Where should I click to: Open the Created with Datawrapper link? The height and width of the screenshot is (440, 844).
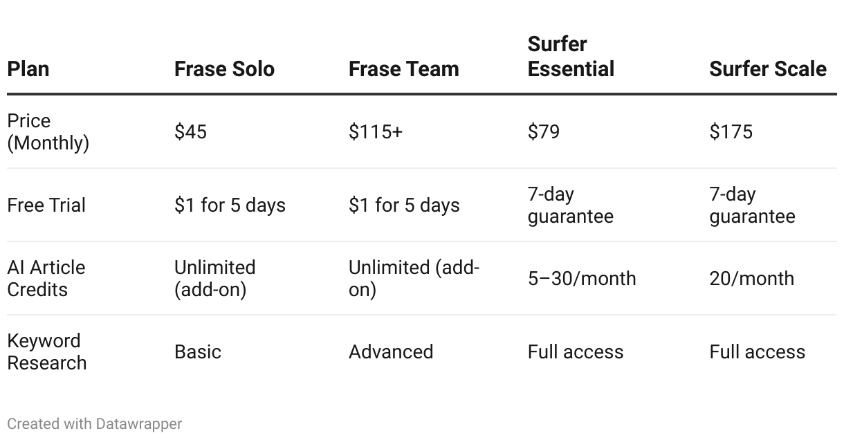click(x=95, y=423)
